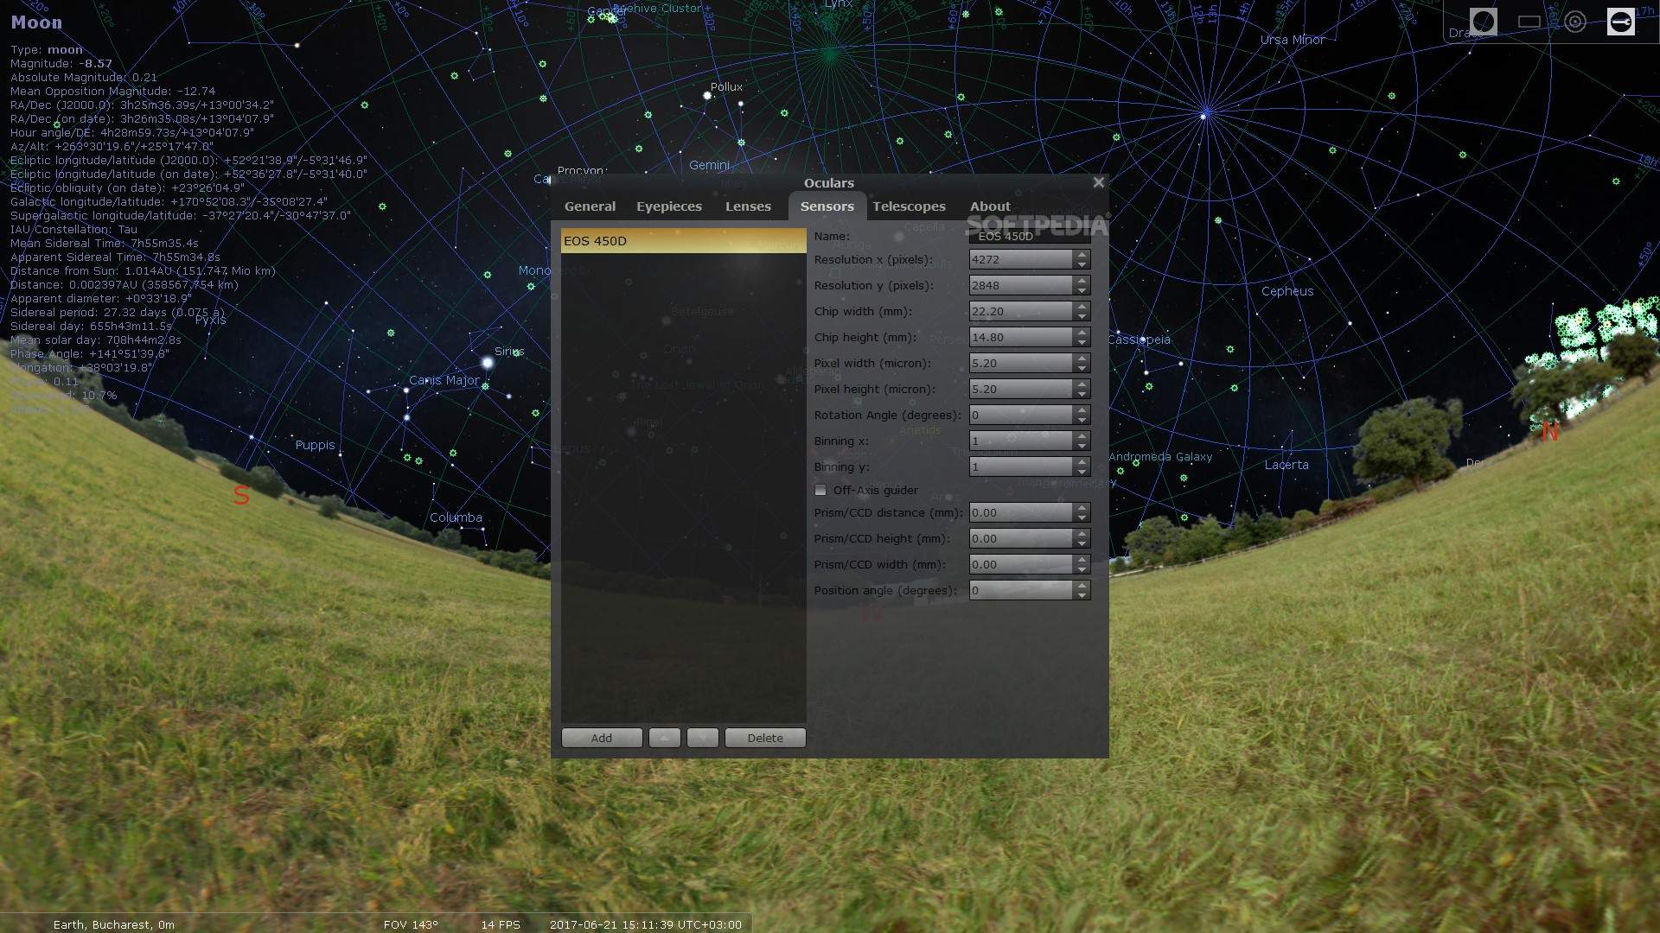Open the Lenses tab

click(748, 206)
